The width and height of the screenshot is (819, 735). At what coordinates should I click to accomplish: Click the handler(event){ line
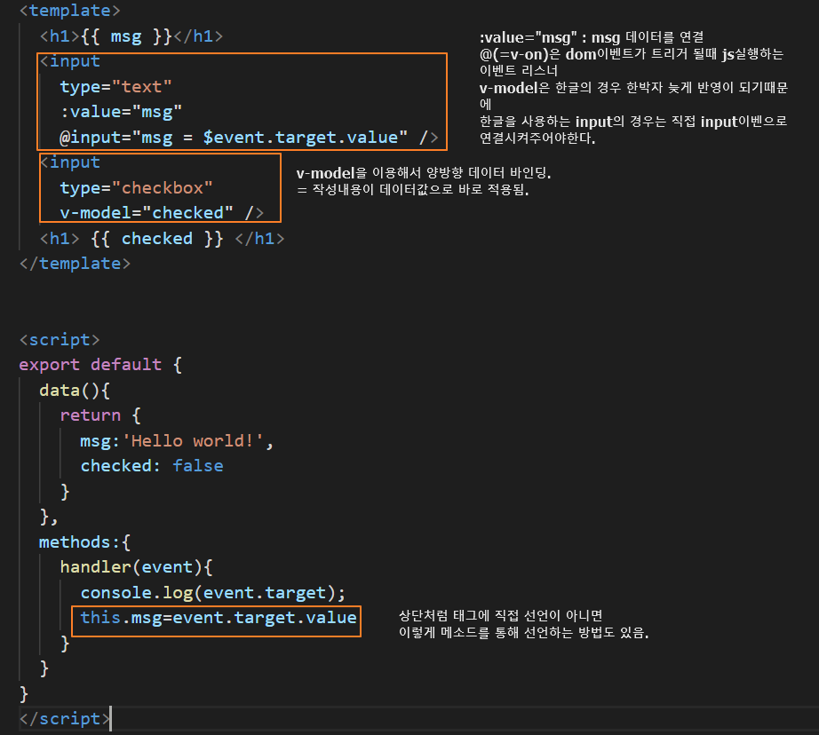pos(136,567)
